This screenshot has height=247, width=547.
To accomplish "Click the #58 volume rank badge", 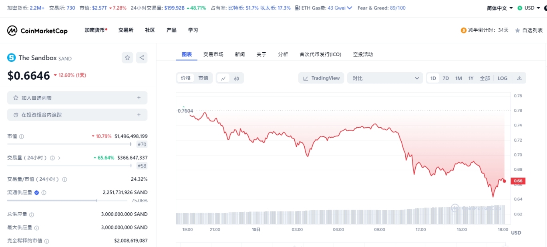I will [x=142, y=166].
